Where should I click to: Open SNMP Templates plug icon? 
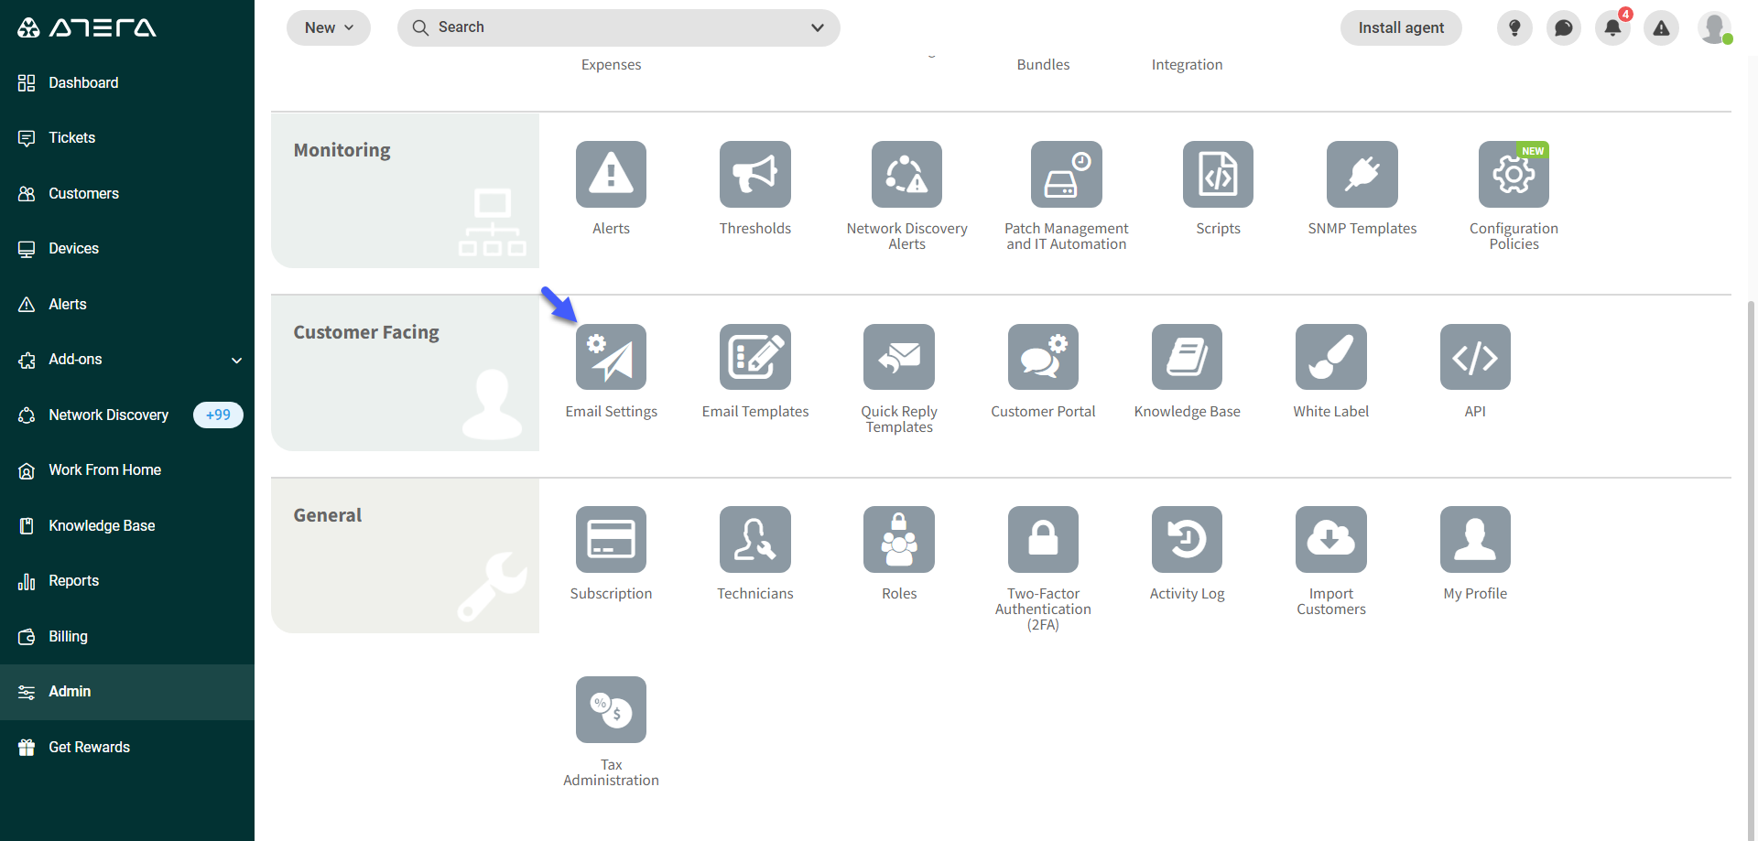[1362, 174]
